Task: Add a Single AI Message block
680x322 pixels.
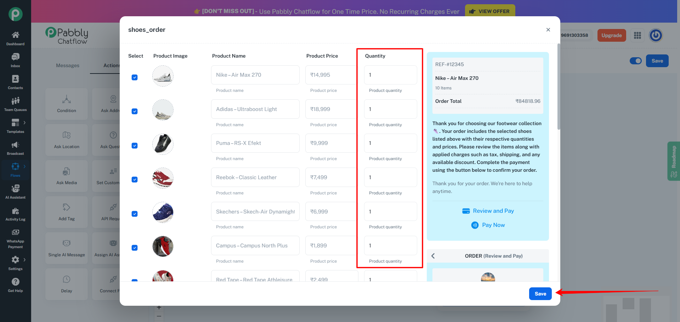Action: tap(67, 248)
